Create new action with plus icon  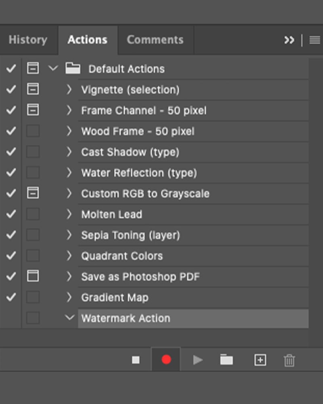click(x=260, y=360)
